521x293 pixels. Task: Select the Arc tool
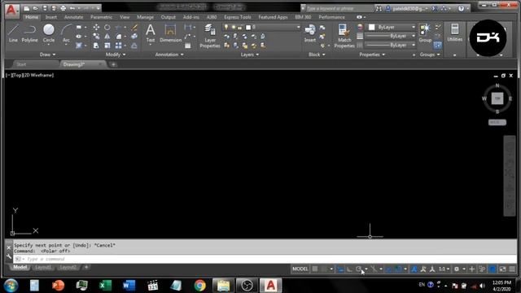pos(66,33)
